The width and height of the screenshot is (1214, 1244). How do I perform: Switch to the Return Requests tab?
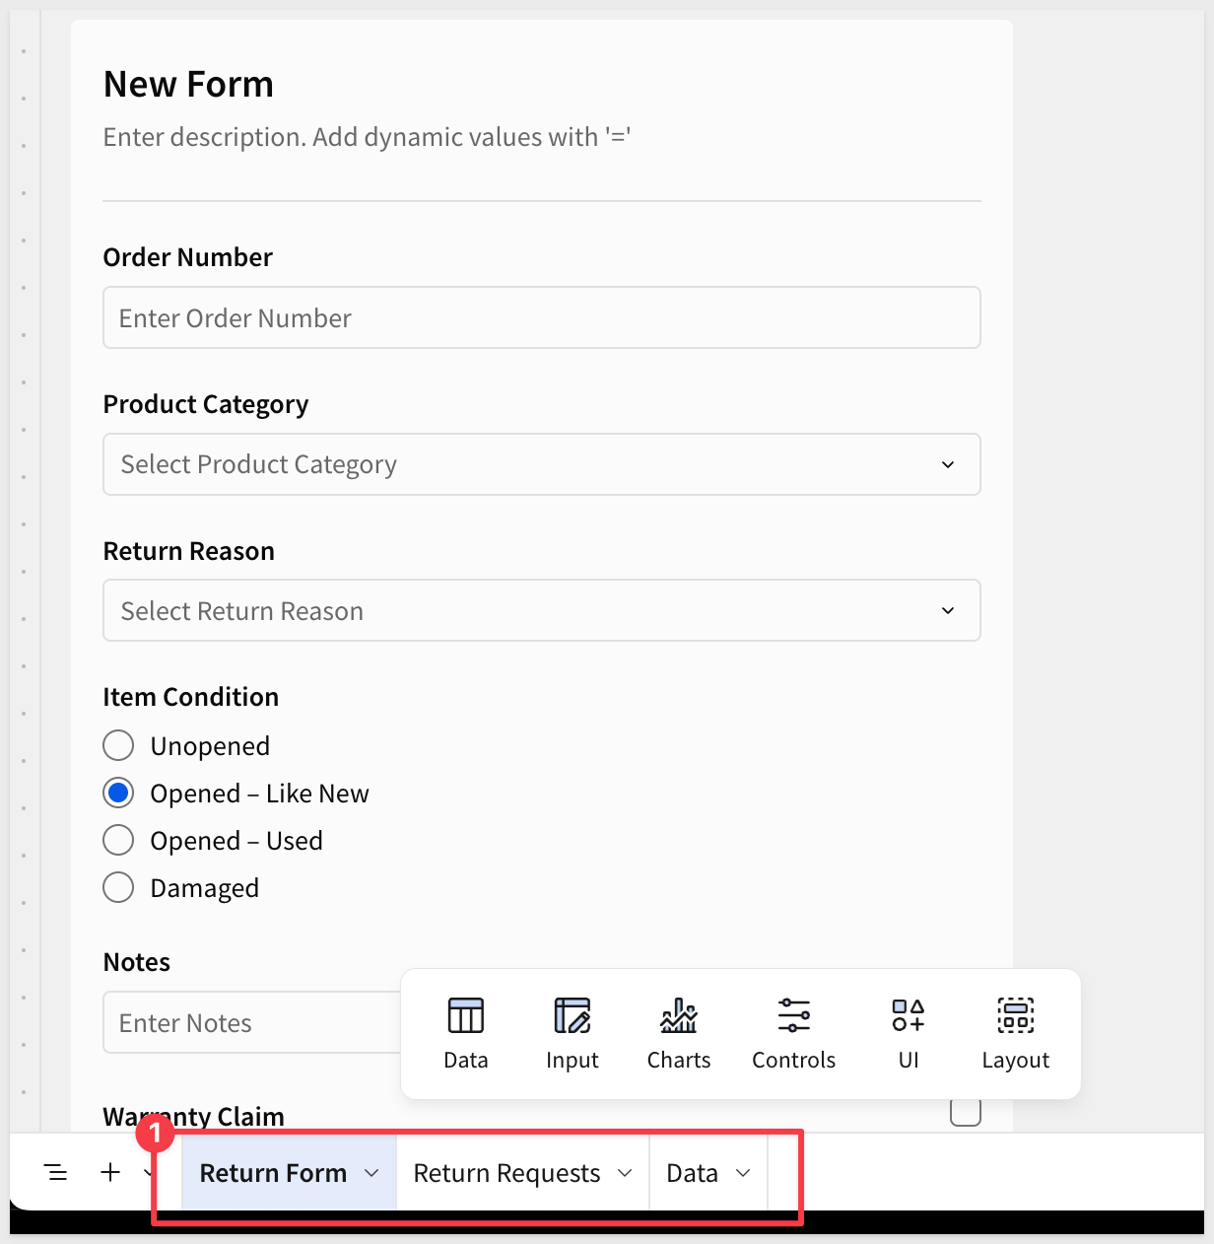(x=506, y=1173)
